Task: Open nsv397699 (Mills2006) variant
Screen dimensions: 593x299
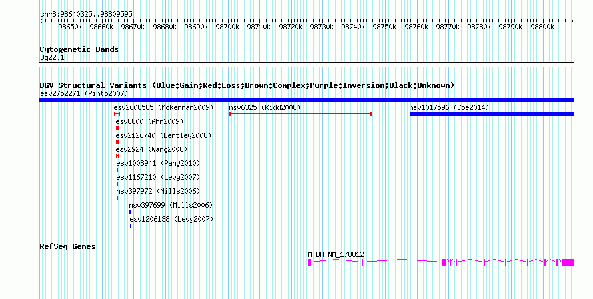Action: [171, 205]
